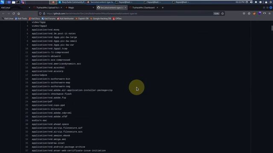Click the line application/x-director
273x153 pixels.
tap(46, 109)
